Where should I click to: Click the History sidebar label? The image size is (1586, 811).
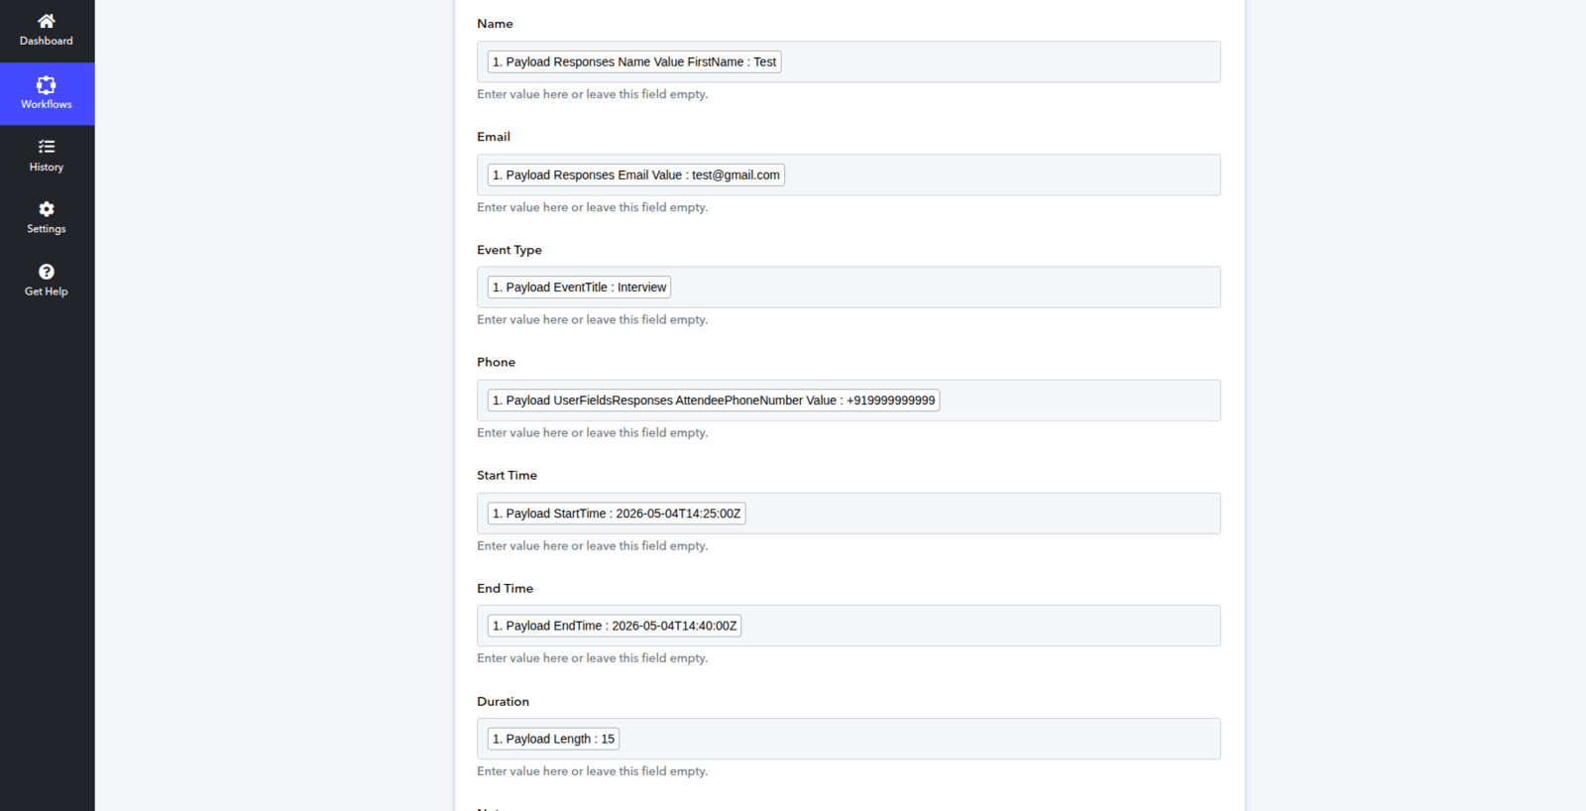click(47, 168)
